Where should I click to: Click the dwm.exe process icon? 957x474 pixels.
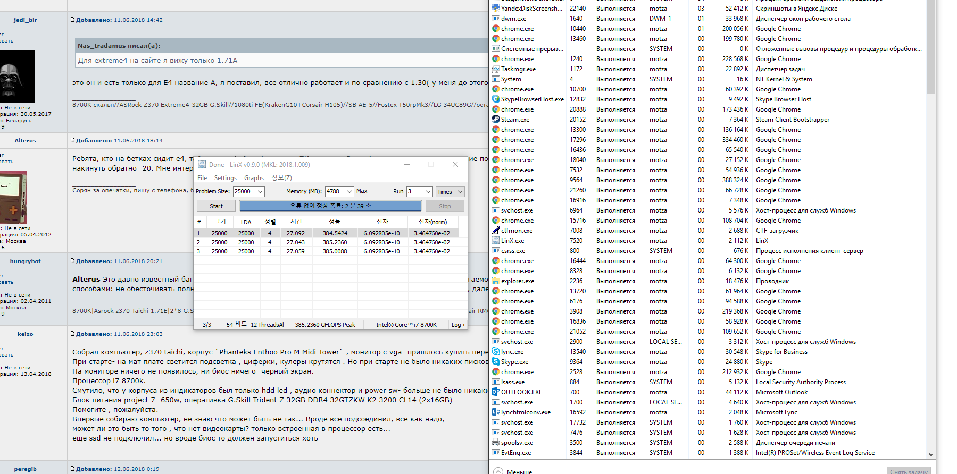tap(496, 19)
